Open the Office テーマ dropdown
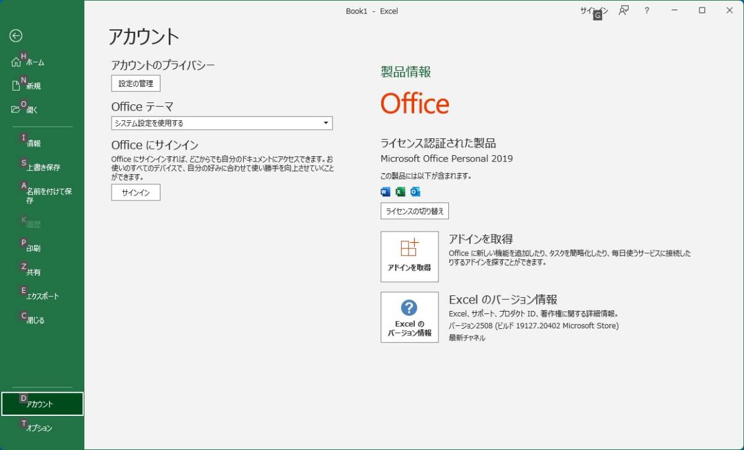Screen dimensions: 744x450 point(221,123)
